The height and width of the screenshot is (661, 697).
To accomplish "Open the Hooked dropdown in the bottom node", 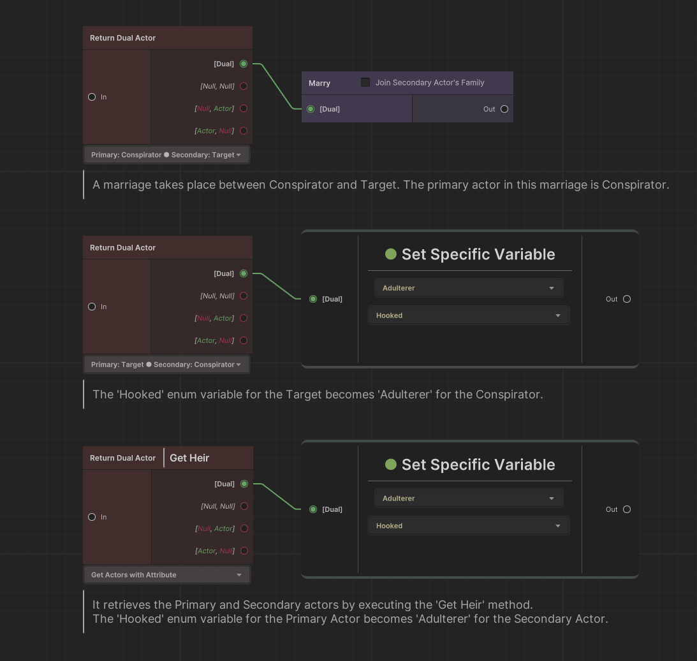I will [x=468, y=526].
